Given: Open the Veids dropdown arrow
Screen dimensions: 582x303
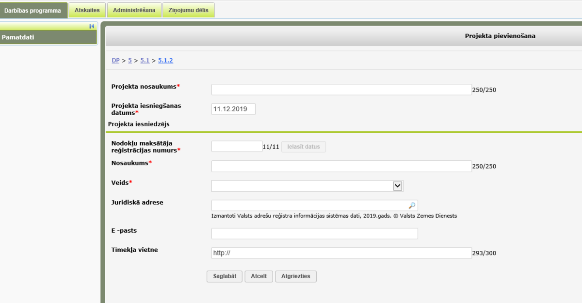Looking at the screenshot, I should click(x=398, y=186).
